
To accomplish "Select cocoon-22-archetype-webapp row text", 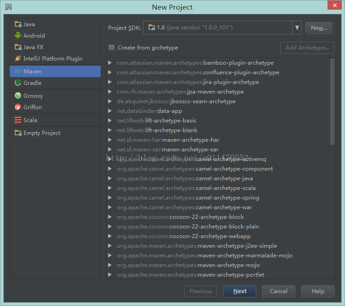I will point(184,236).
